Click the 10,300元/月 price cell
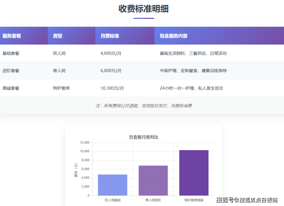Viewport: 284px width, 206px height. (112, 88)
